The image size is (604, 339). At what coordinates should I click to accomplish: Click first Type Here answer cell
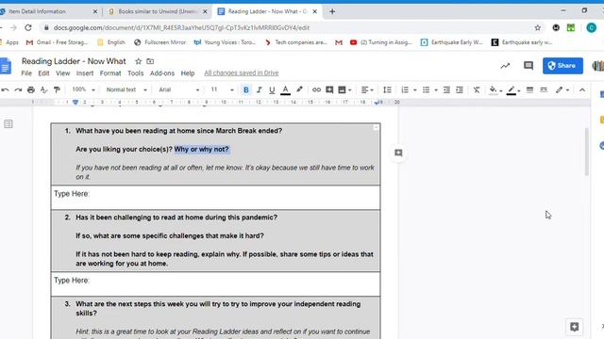point(215,198)
